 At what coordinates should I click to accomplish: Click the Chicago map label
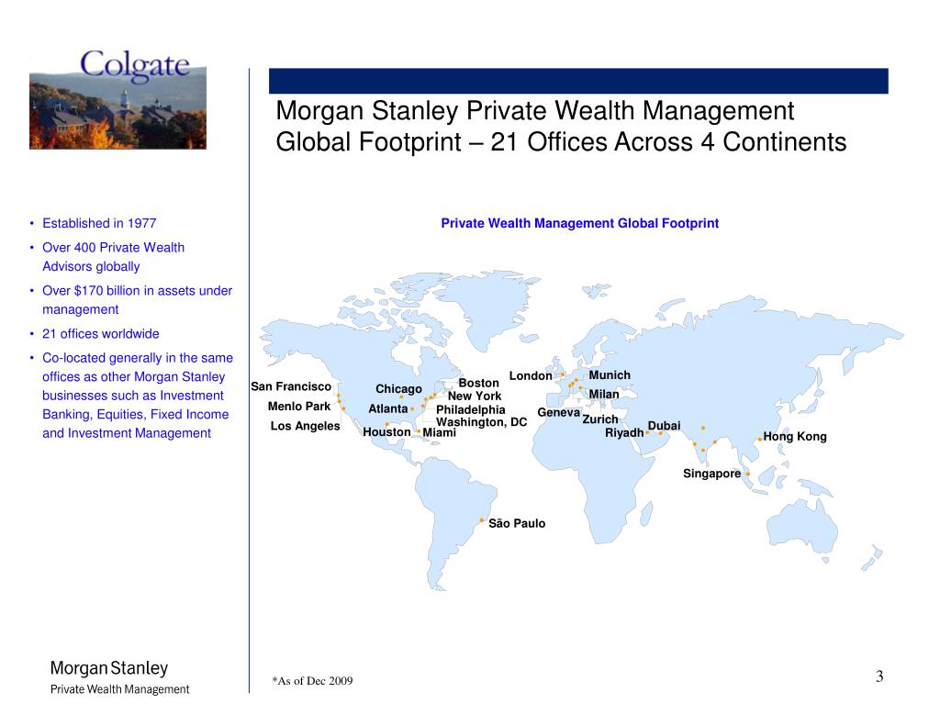(x=398, y=388)
